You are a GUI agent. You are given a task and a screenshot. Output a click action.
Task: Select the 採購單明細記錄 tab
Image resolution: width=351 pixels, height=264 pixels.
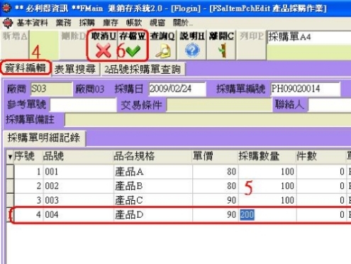coord(44,138)
